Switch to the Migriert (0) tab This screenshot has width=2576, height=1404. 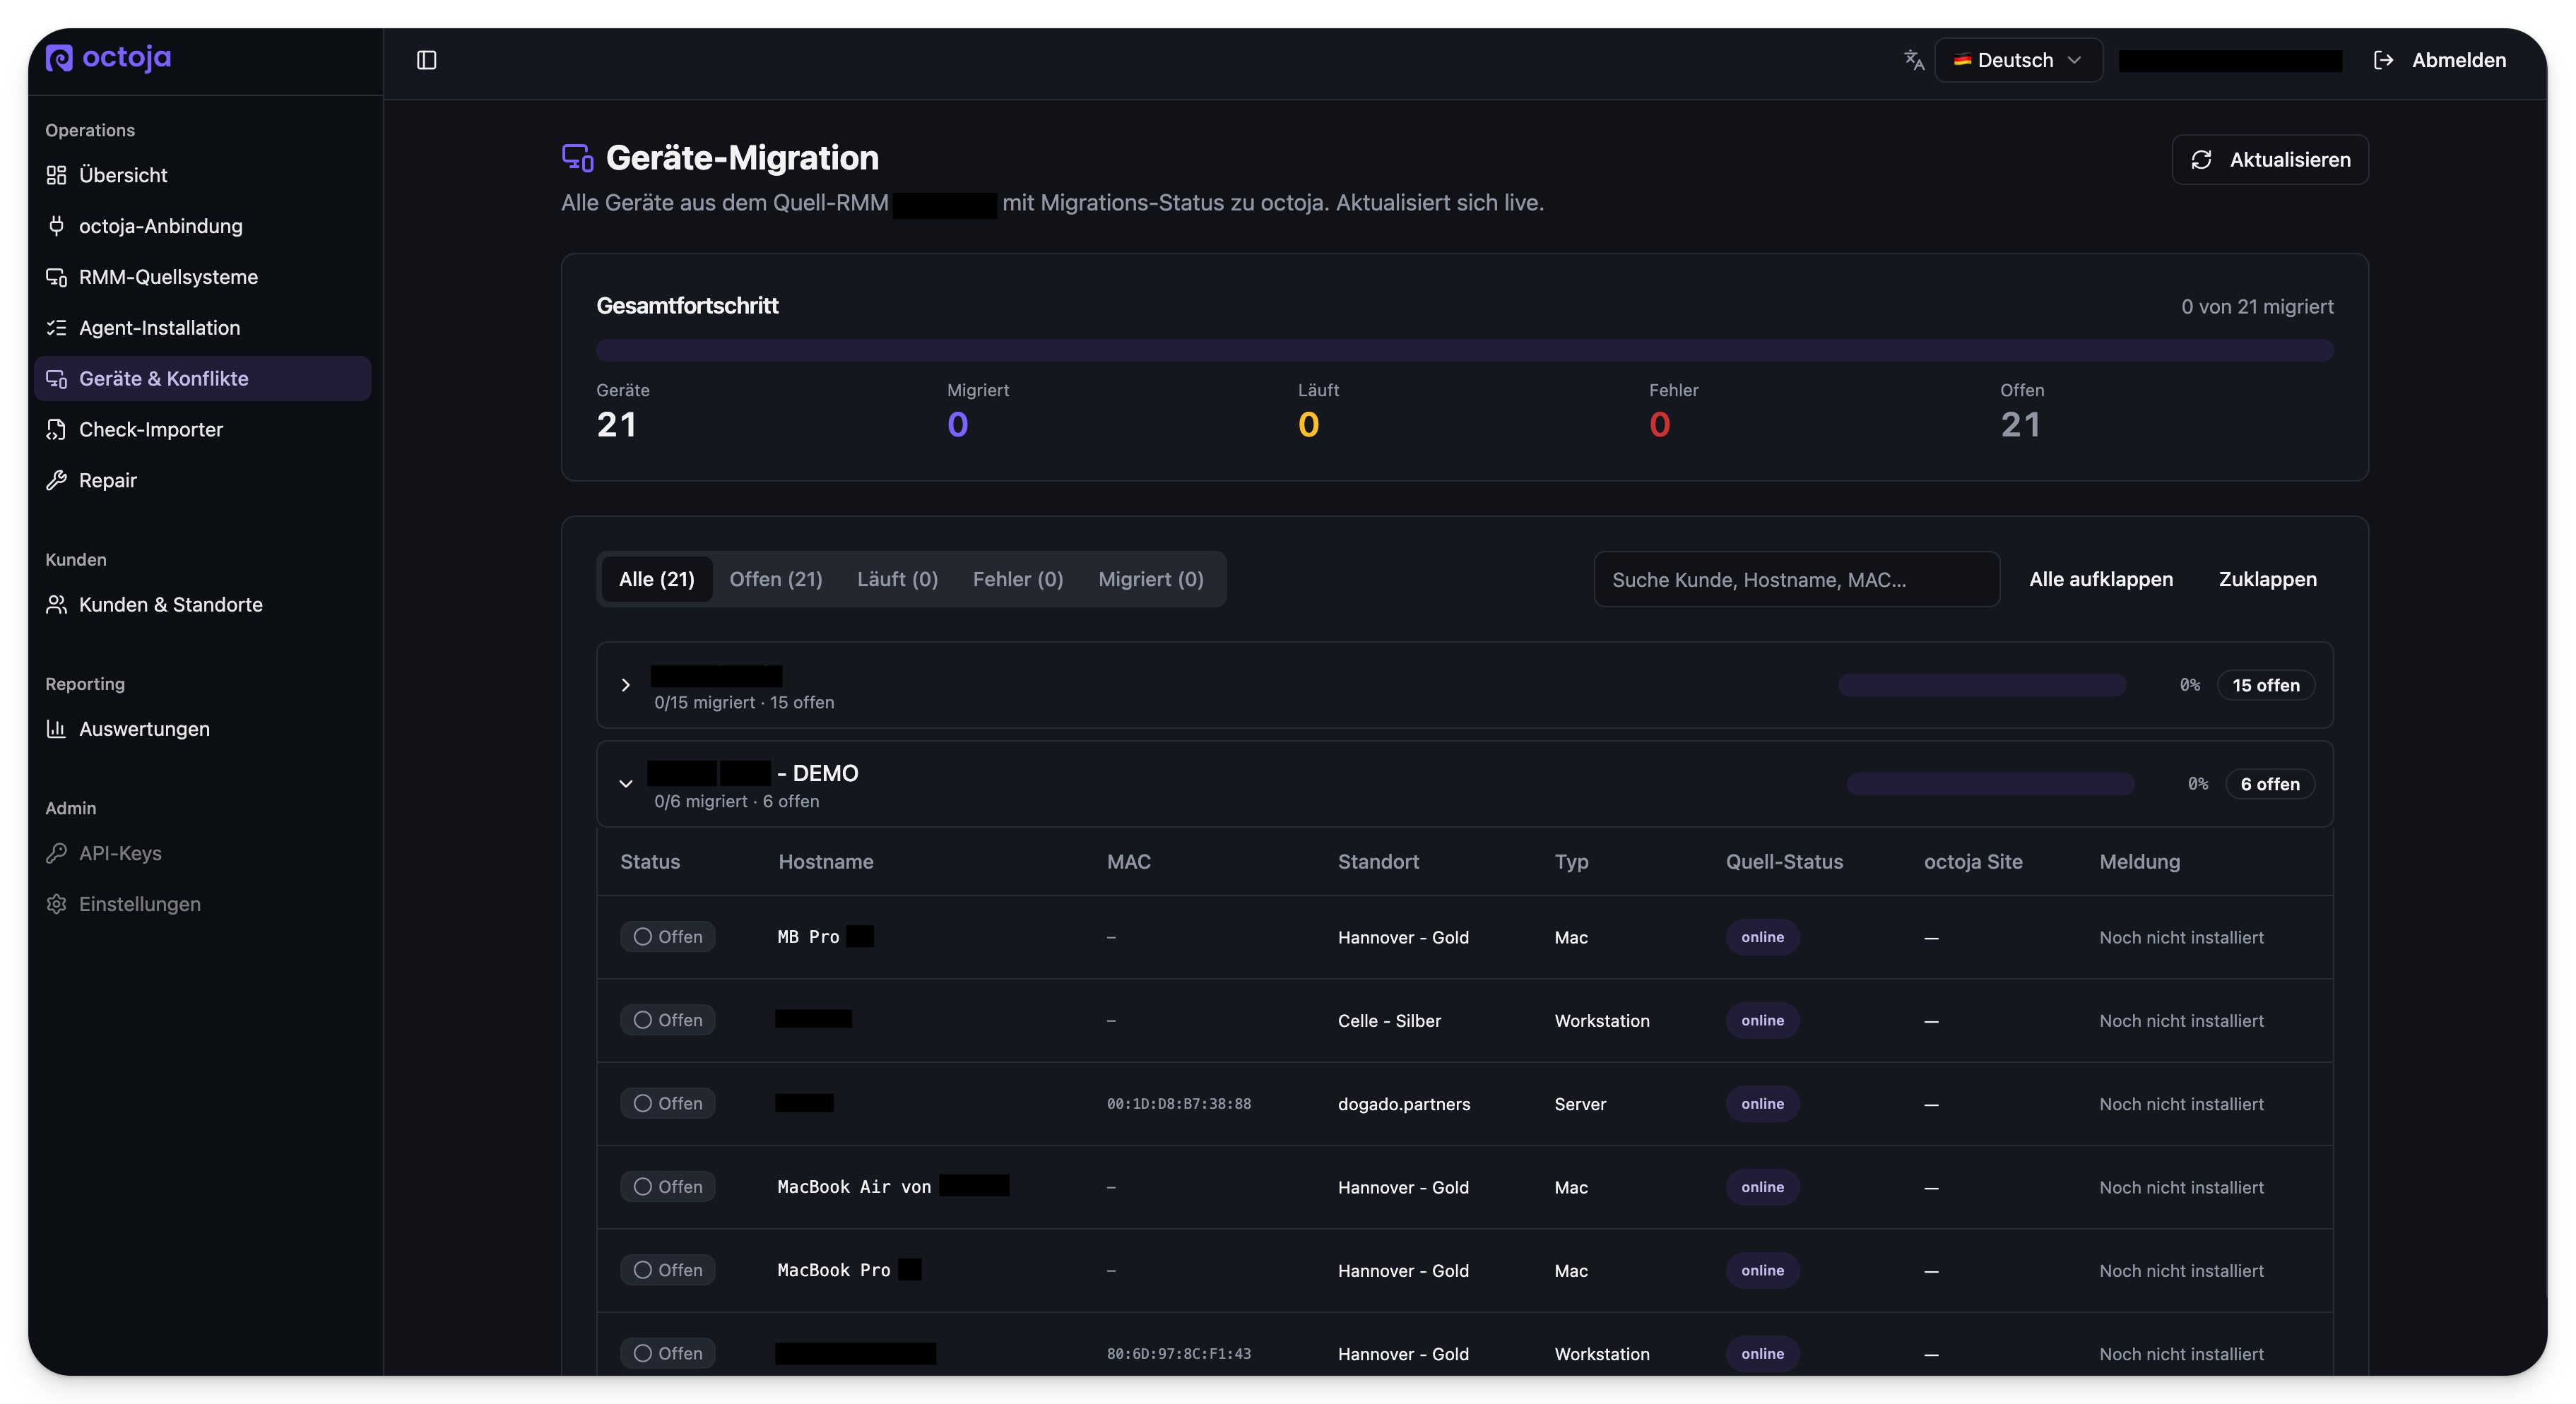click(x=1151, y=580)
